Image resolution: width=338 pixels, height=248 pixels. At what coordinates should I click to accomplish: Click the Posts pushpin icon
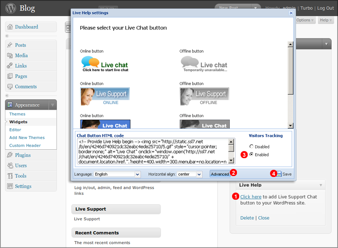(10, 45)
